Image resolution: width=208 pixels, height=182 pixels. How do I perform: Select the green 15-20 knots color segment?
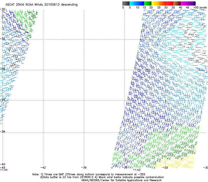pyautogui.click(x=148, y=3)
